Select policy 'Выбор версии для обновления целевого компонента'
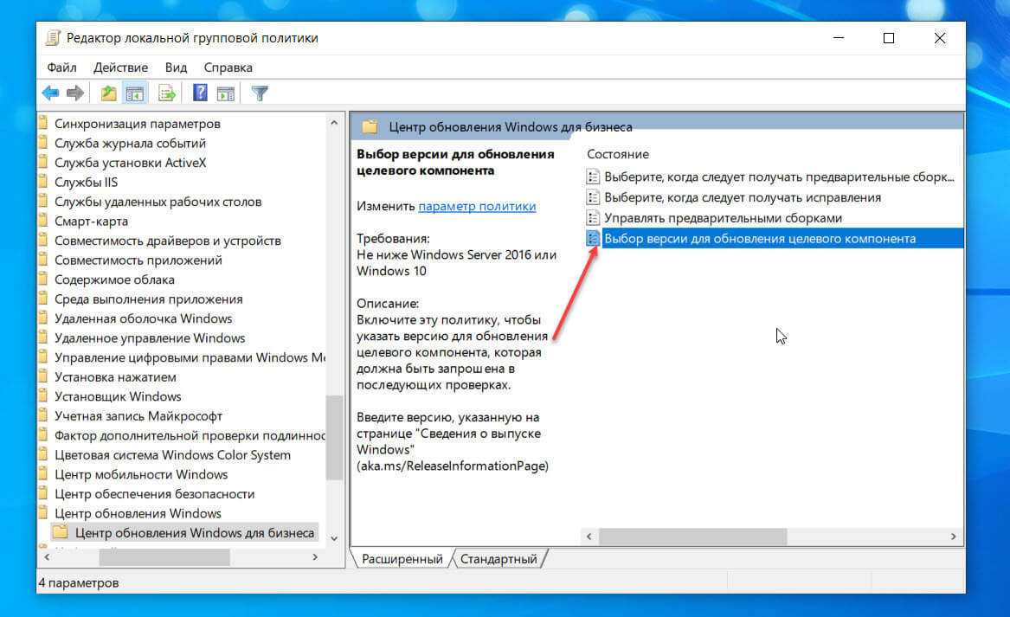Image resolution: width=1010 pixels, height=617 pixels. [759, 238]
